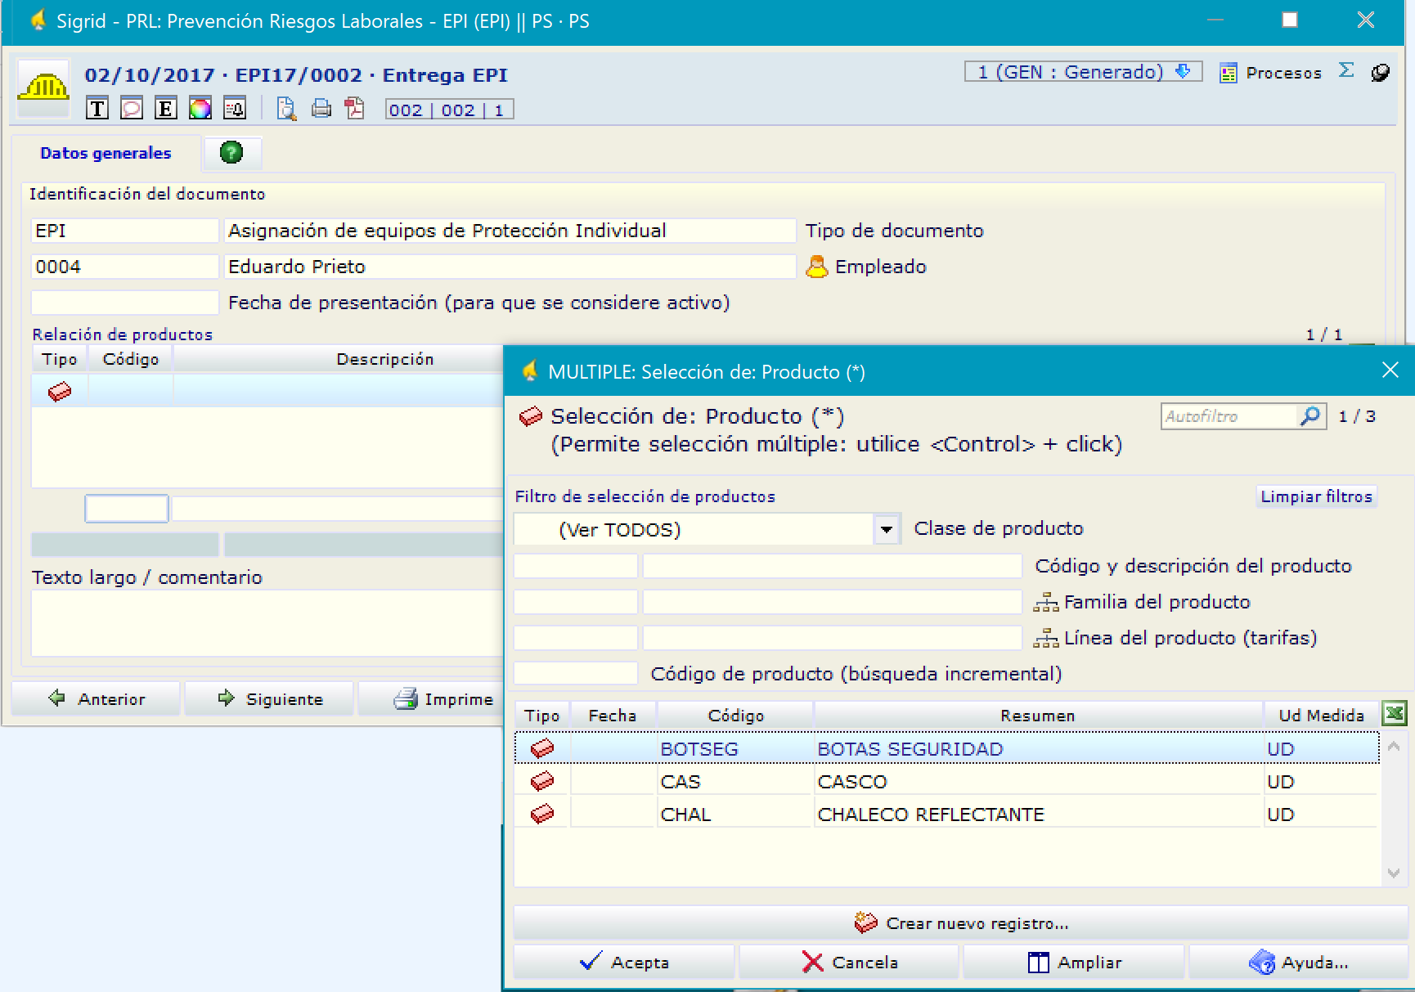Viewport: 1415px width, 992px height.
Task: Select the CAS product row icon
Action: point(542,781)
